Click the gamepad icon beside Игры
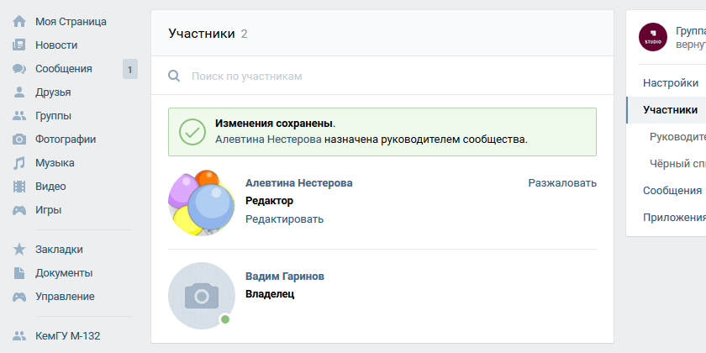The width and height of the screenshot is (706, 353). (x=18, y=210)
